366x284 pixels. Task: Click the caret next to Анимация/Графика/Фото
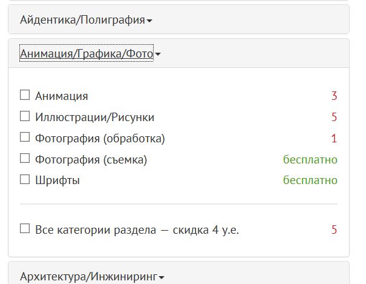pos(158,55)
